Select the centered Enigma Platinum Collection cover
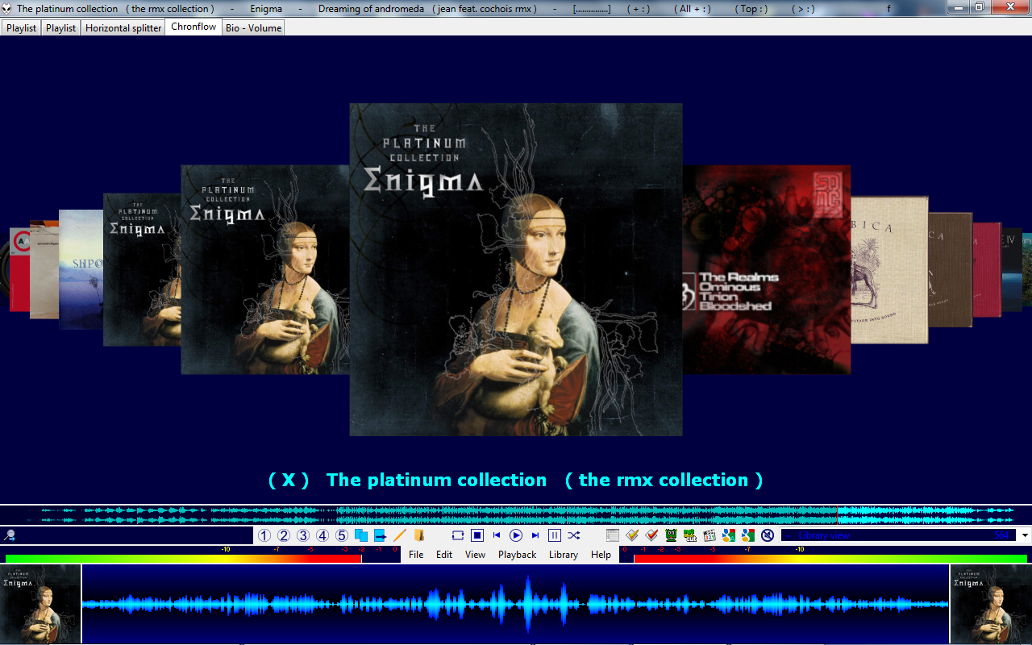 point(516,269)
